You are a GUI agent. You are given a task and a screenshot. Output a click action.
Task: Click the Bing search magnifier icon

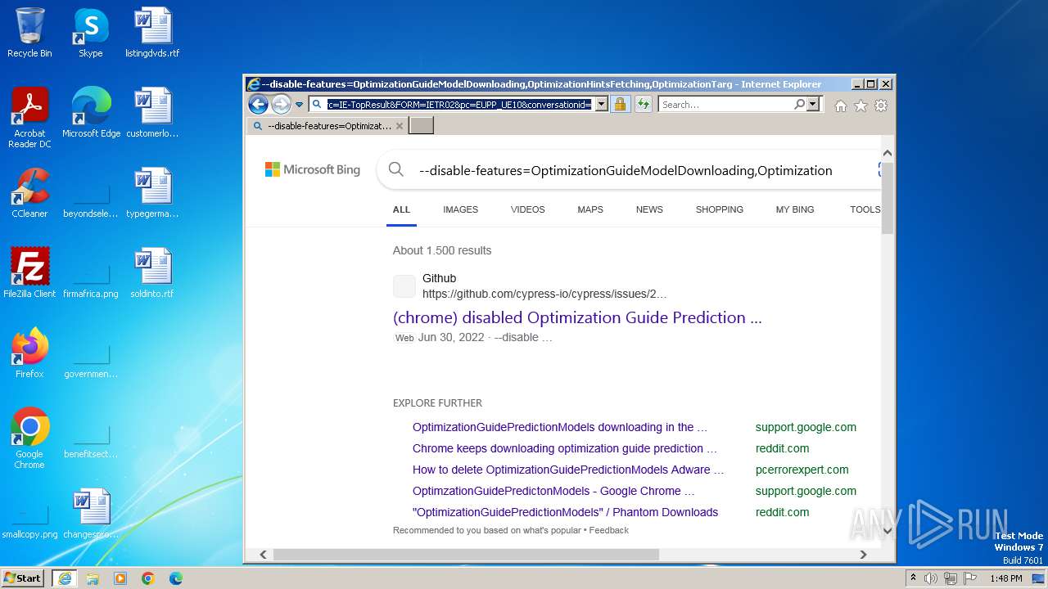pos(396,169)
